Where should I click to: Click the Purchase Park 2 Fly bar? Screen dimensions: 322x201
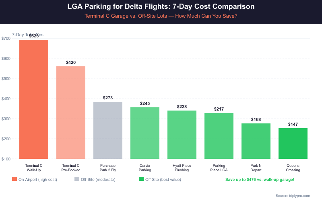tap(108, 130)
